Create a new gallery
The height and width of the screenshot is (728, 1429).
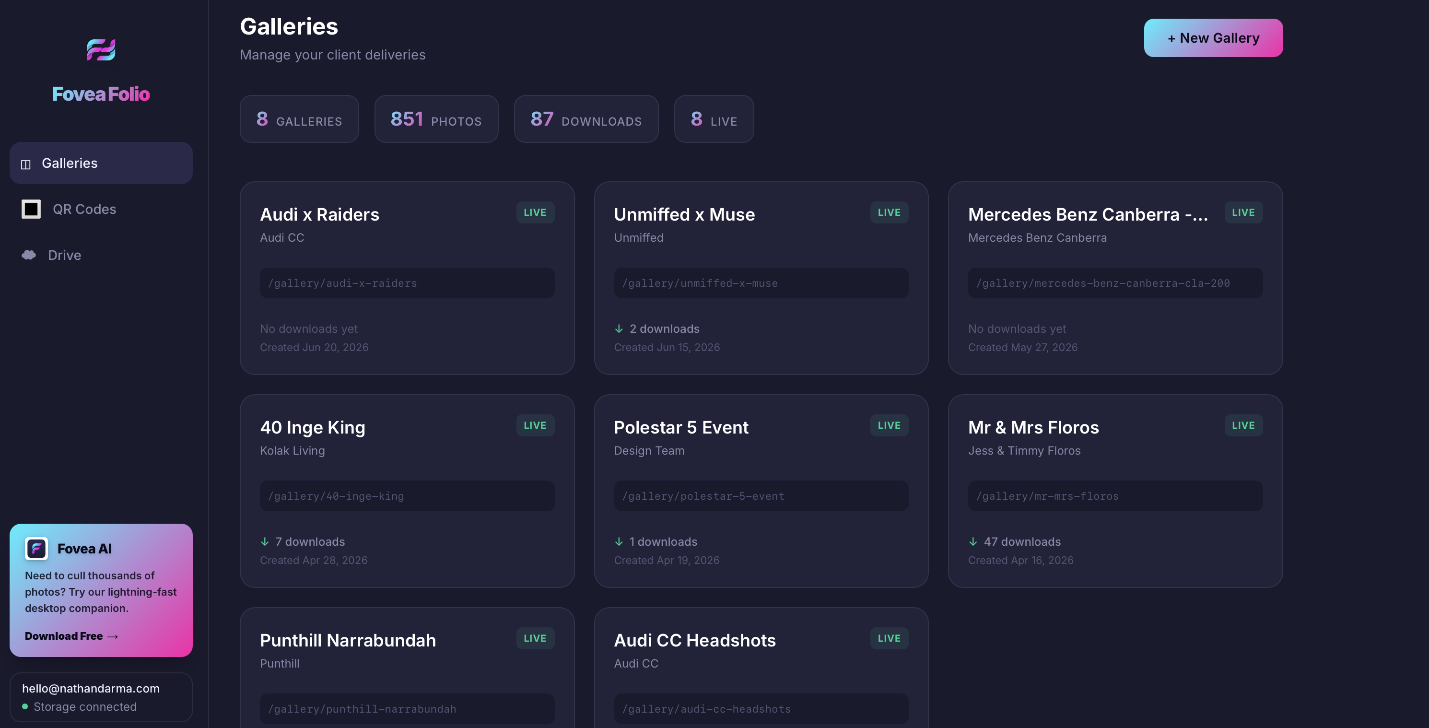1213,38
